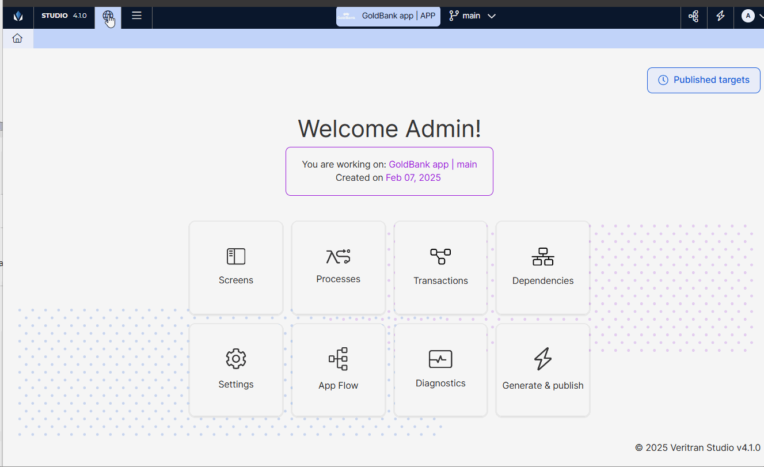Screen dimensions: 764x467
Task: Open the hamburger menu in header
Action: pos(136,16)
